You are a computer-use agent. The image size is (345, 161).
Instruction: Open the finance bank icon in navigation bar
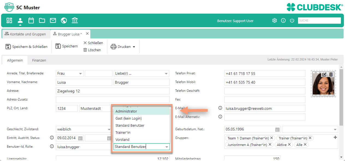click(75, 20)
